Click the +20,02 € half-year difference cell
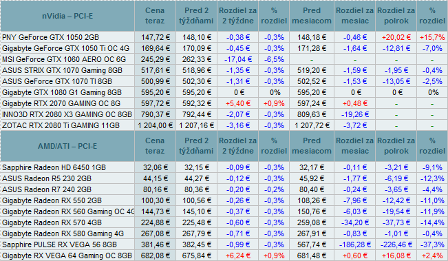This screenshot has height=261, width=448. click(396, 37)
